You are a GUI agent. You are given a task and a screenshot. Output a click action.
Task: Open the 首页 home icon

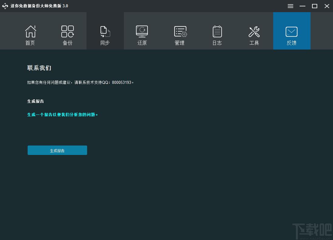point(30,32)
